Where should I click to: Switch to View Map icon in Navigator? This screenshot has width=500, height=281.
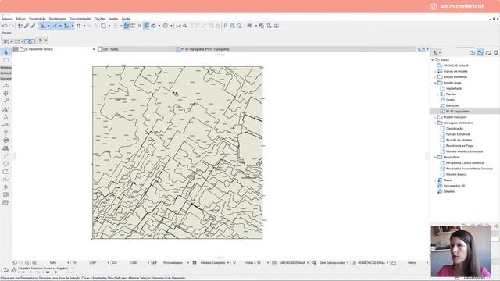480,52
